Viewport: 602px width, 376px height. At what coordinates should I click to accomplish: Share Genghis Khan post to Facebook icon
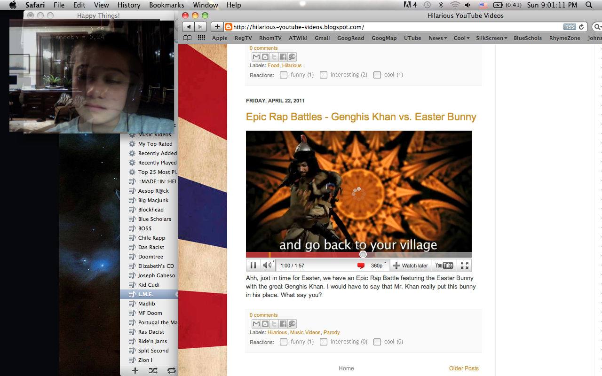[x=283, y=324]
